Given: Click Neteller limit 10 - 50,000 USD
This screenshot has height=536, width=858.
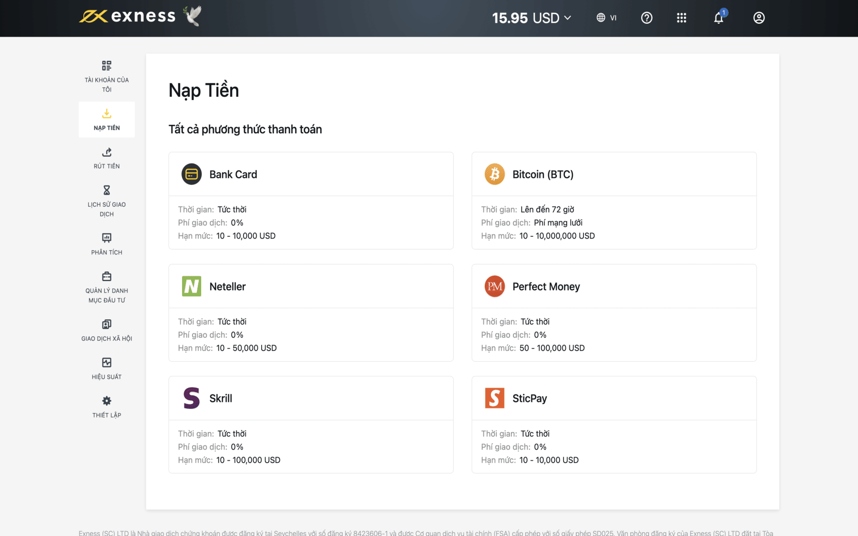Looking at the screenshot, I should (x=246, y=348).
